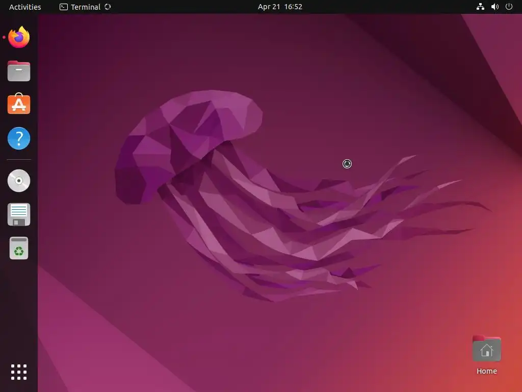Image resolution: width=522 pixels, height=392 pixels.
Task: Open the mounted disc icon in dock
Action: [19, 181]
